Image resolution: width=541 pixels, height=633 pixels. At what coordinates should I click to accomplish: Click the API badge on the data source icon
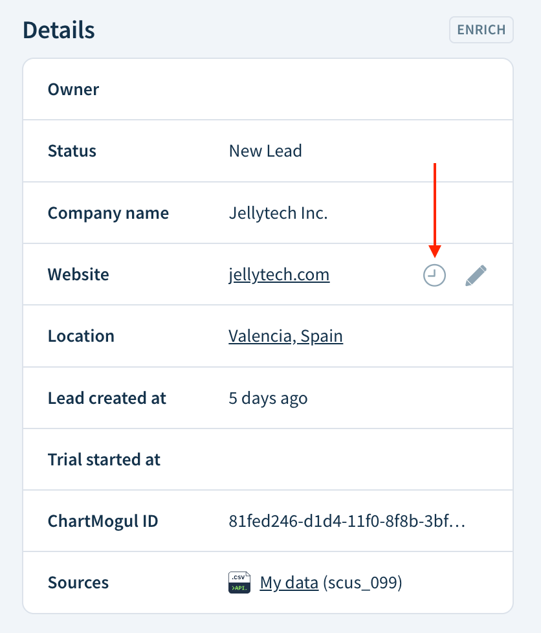(239, 587)
